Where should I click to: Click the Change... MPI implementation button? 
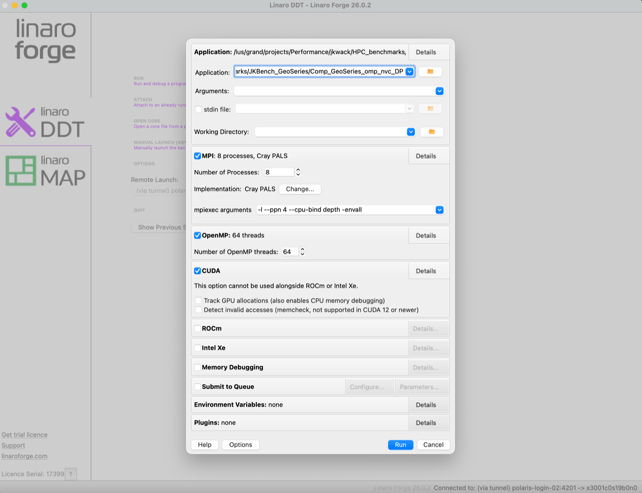300,189
